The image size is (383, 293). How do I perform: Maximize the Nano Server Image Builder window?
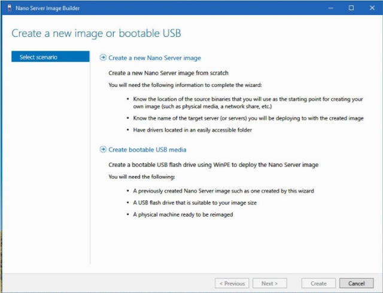[x=351, y=8]
